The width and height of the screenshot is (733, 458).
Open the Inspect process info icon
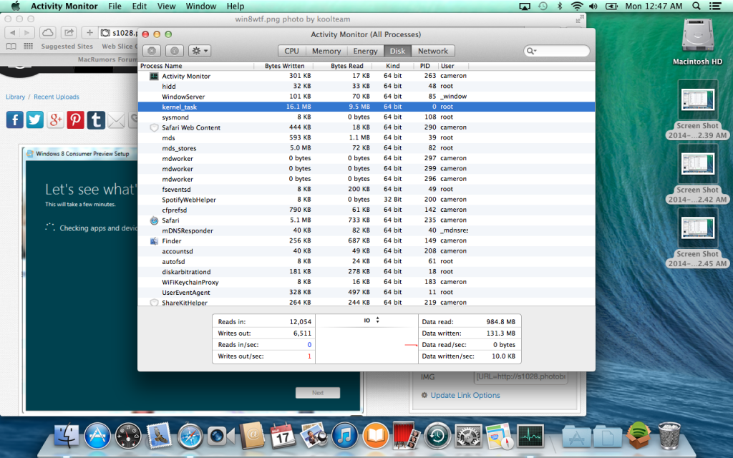coord(175,51)
